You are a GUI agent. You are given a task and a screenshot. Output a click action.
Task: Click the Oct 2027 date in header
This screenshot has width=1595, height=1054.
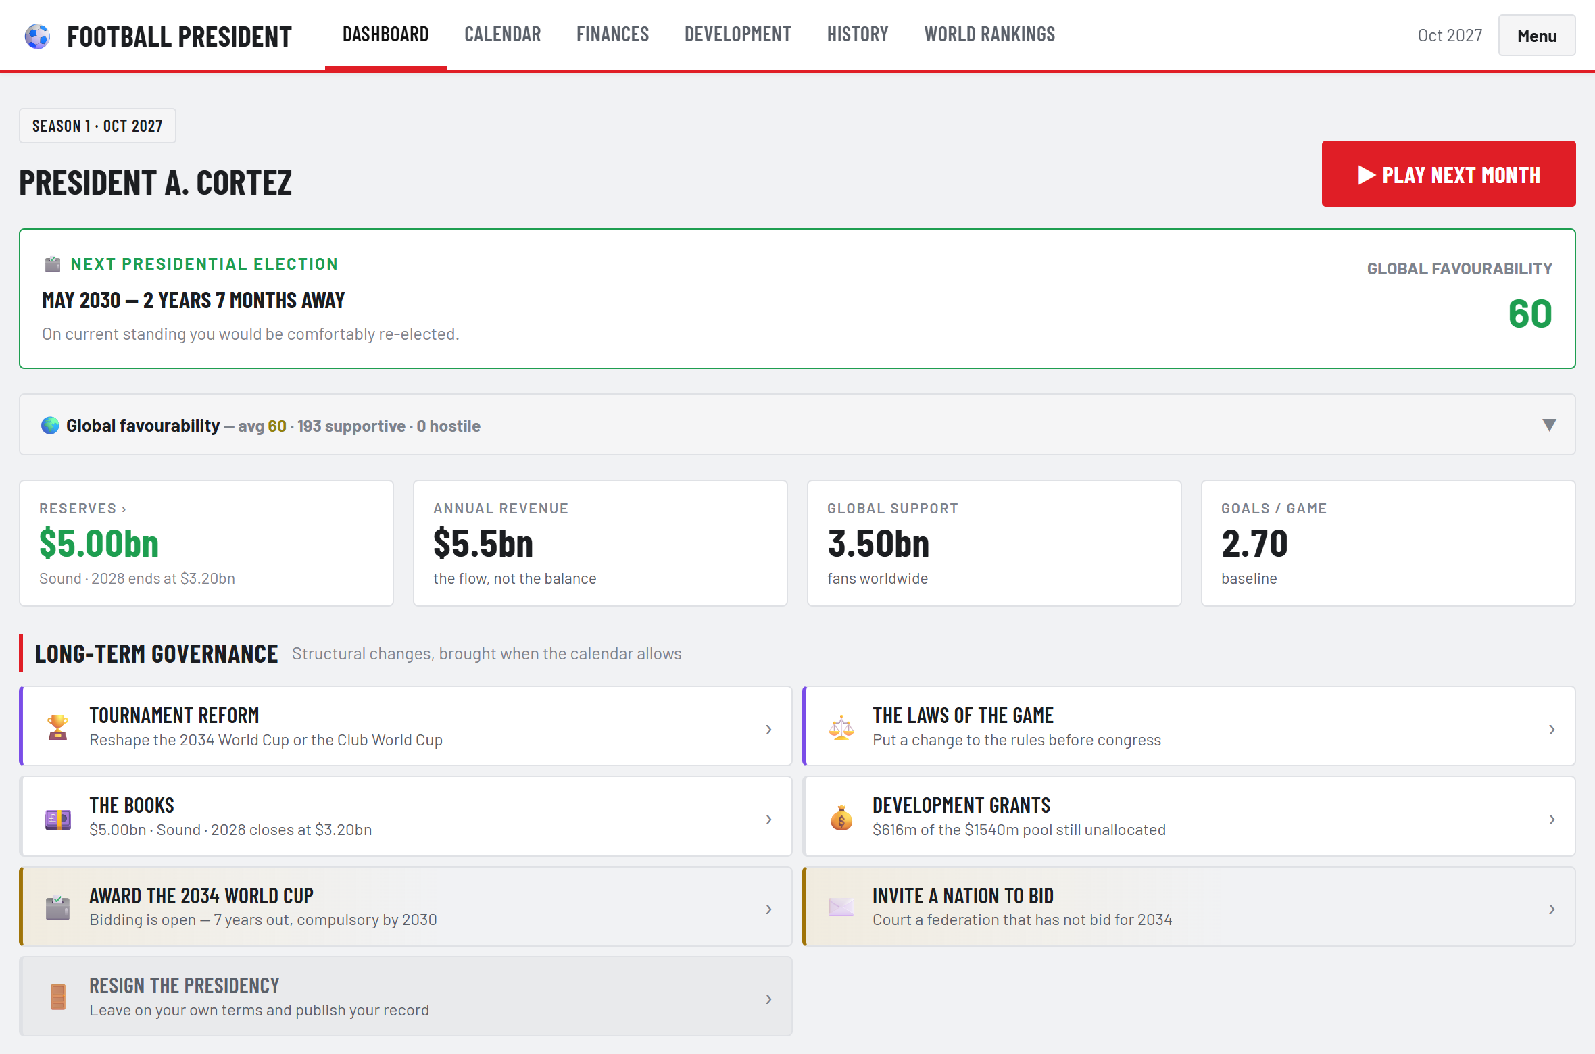click(x=1450, y=35)
